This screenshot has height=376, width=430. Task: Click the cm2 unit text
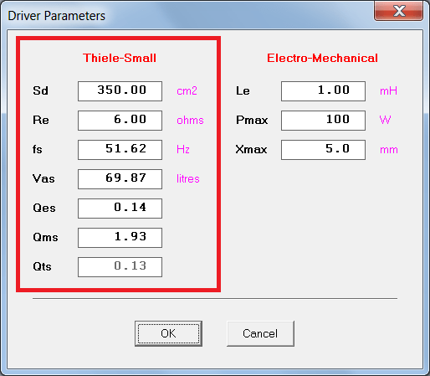click(x=187, y=91)
